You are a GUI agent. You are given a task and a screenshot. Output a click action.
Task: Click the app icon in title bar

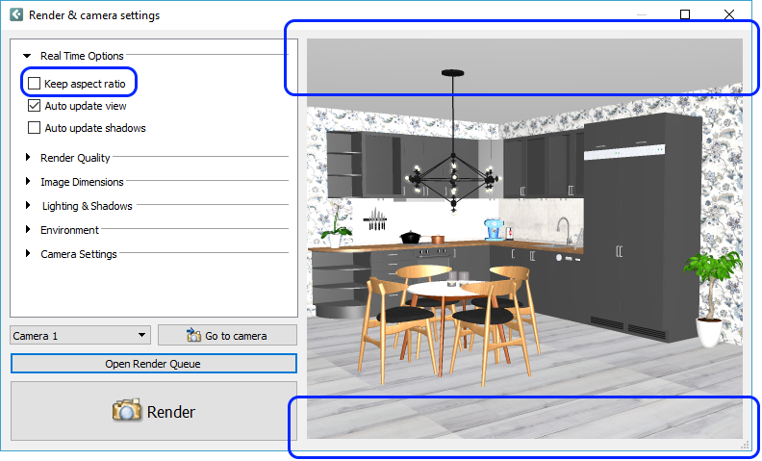[16, 14]
